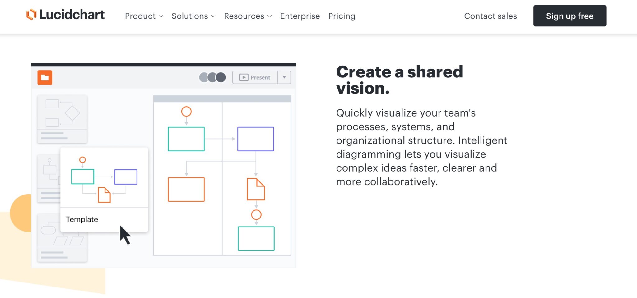
Task: Open the Pricing page
Action: point(342,16)
